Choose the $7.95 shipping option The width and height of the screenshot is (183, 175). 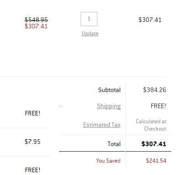tap(32, 142)
